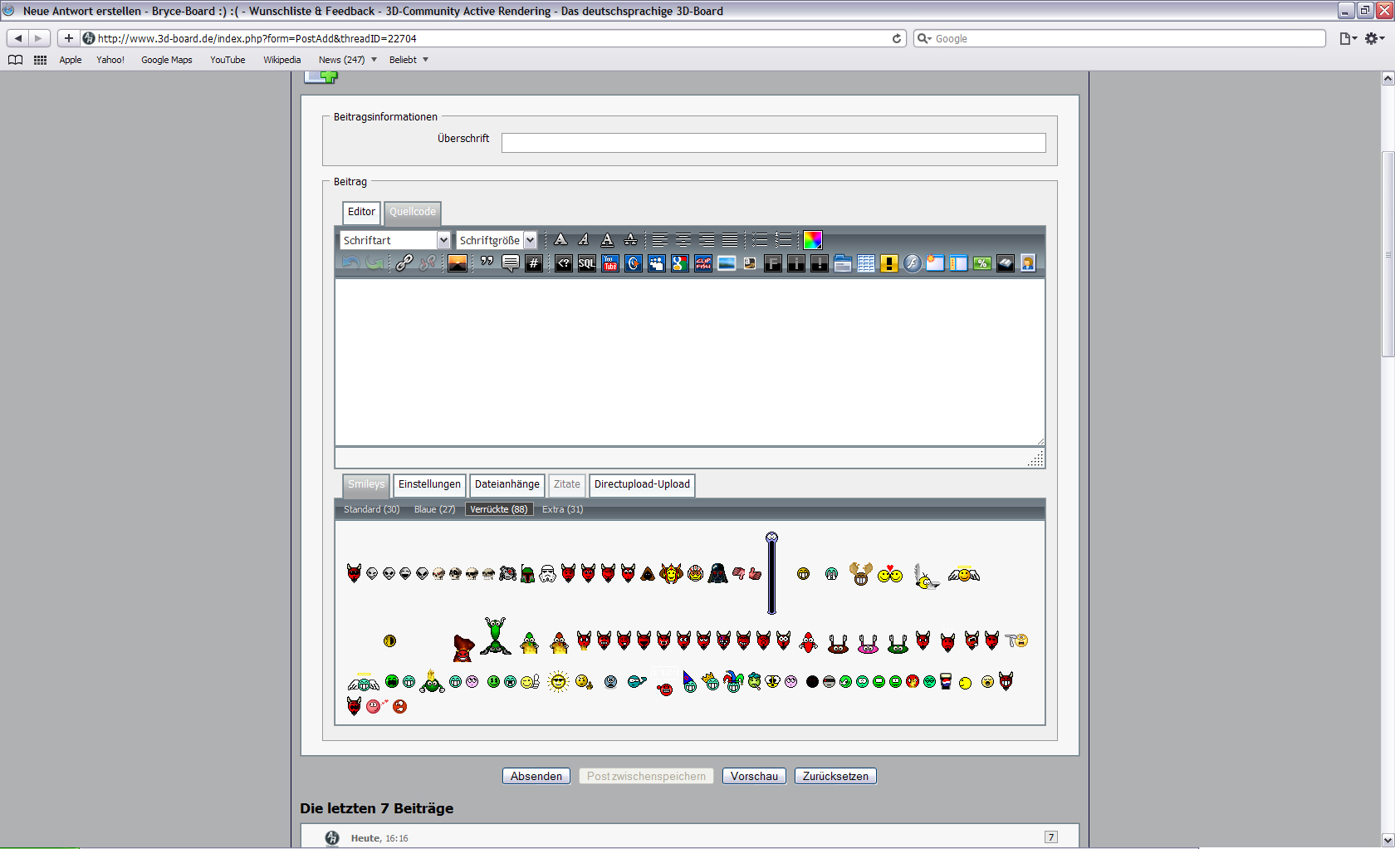Center-align the post text
Viewport: 1395px width, 849px height.
coord(683,240)
